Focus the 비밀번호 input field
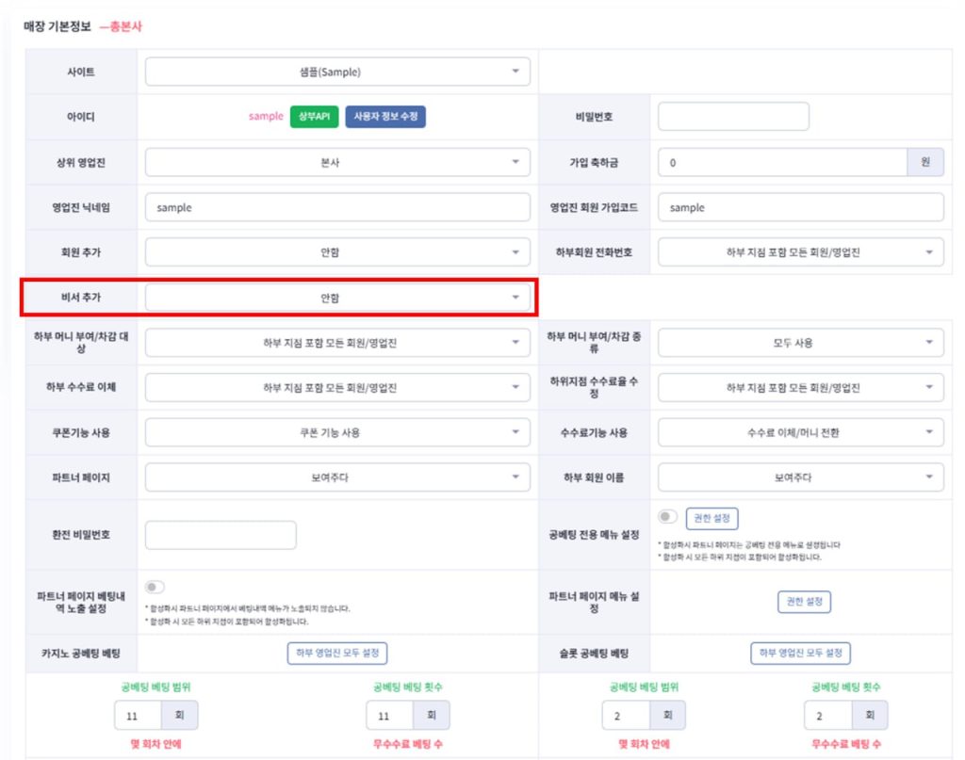The width and height of the screenshot is (965, 760). coord(733,117)
